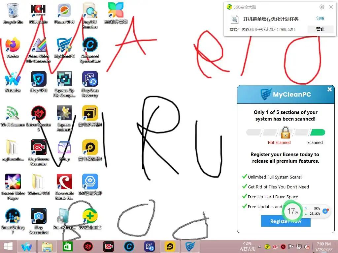Open MyCleanPC desktop shortcut

click(64, 48)
